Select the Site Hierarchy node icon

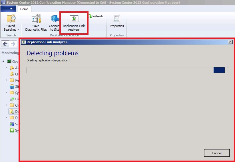click(x=12, y=86)
